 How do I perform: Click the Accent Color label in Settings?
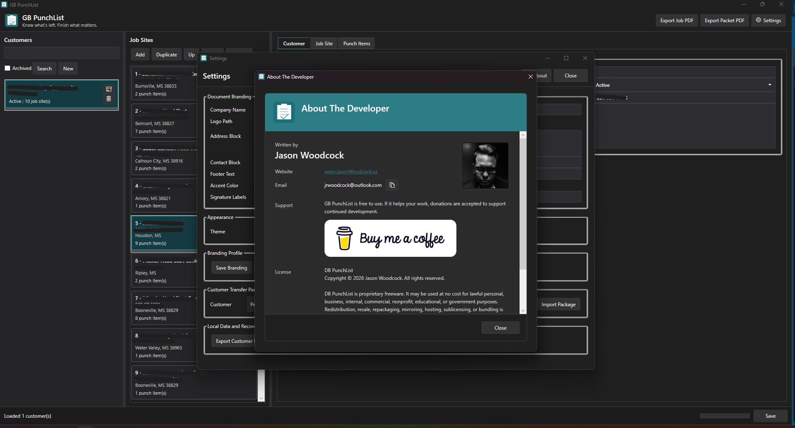[x=224, y=186]
